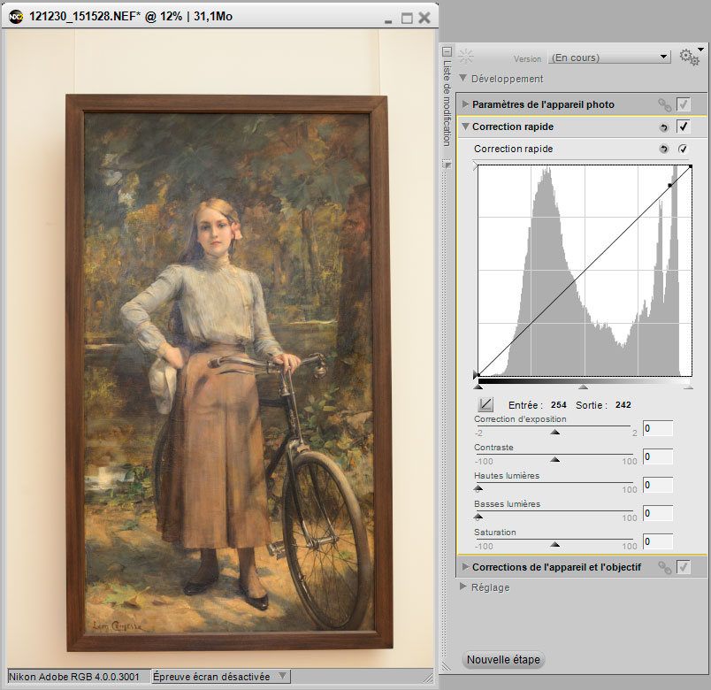
Task: Click the reset curve button beside Entrée
Action: coord(485,404)
